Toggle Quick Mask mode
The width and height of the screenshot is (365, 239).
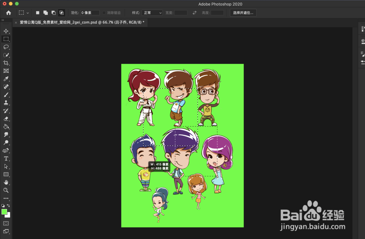(6, 223)
